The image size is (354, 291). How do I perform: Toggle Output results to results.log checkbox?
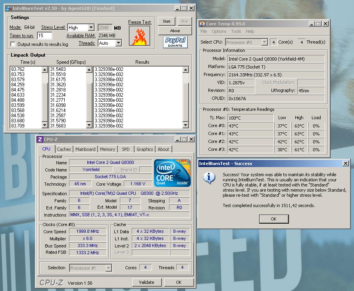(13, 44)
